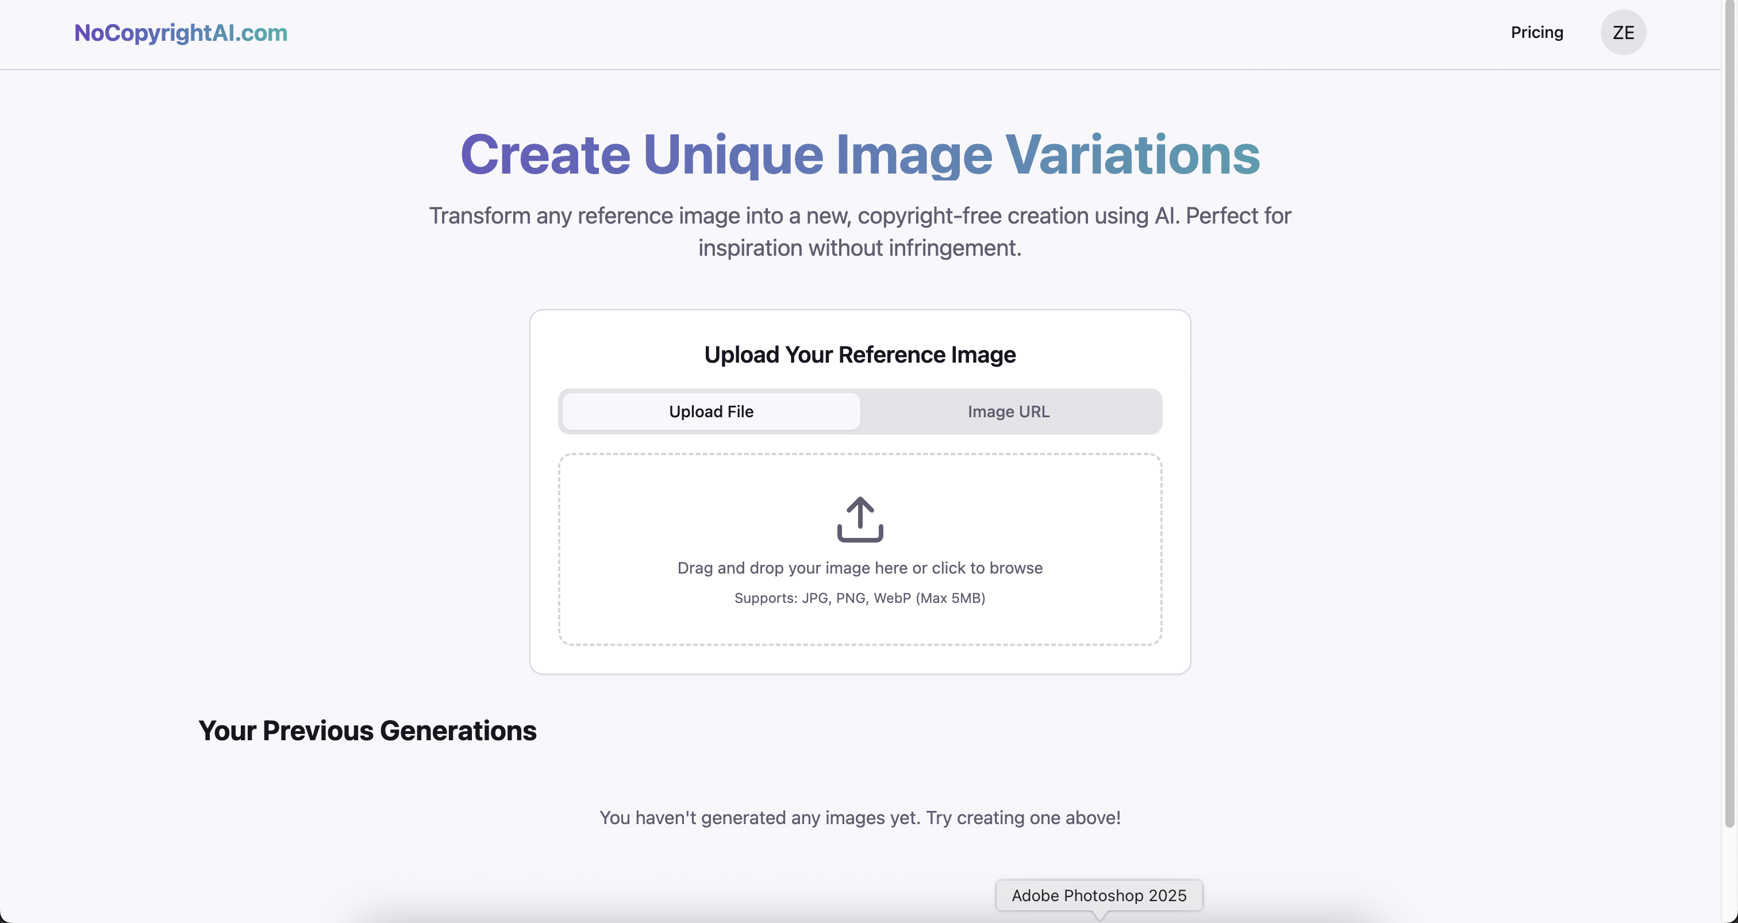
Task: Switch to the Image URL tab
Action: (1008, 411)
